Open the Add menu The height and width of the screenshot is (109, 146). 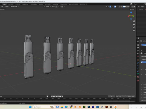pyautogui.click(x=2, y=7)
